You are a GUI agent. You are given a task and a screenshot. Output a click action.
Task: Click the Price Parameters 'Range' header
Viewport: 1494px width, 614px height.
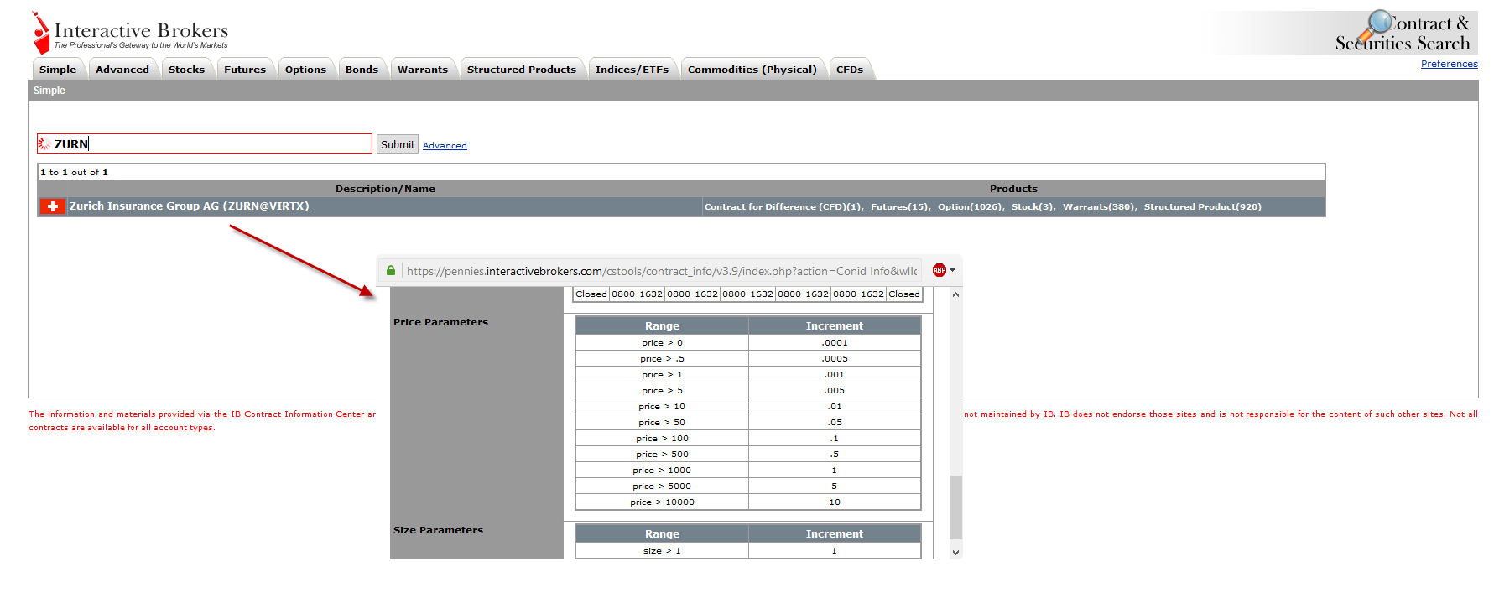pos(662,325)
